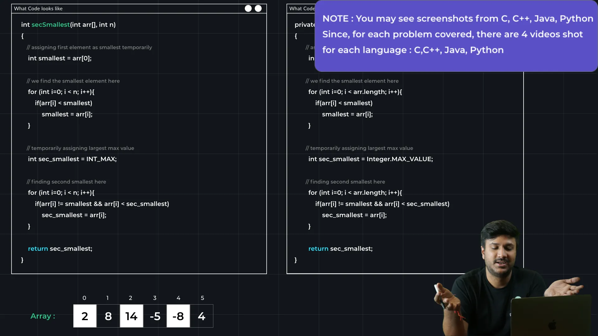Click array cell with value 8

(x=108, y=316)
